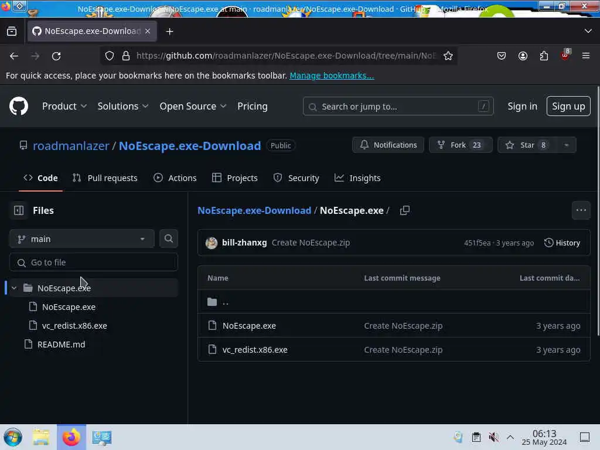Screen dimensions: 600x450
Task: Click bill-zhanxg avatar image
Action: tap(211, 243)
